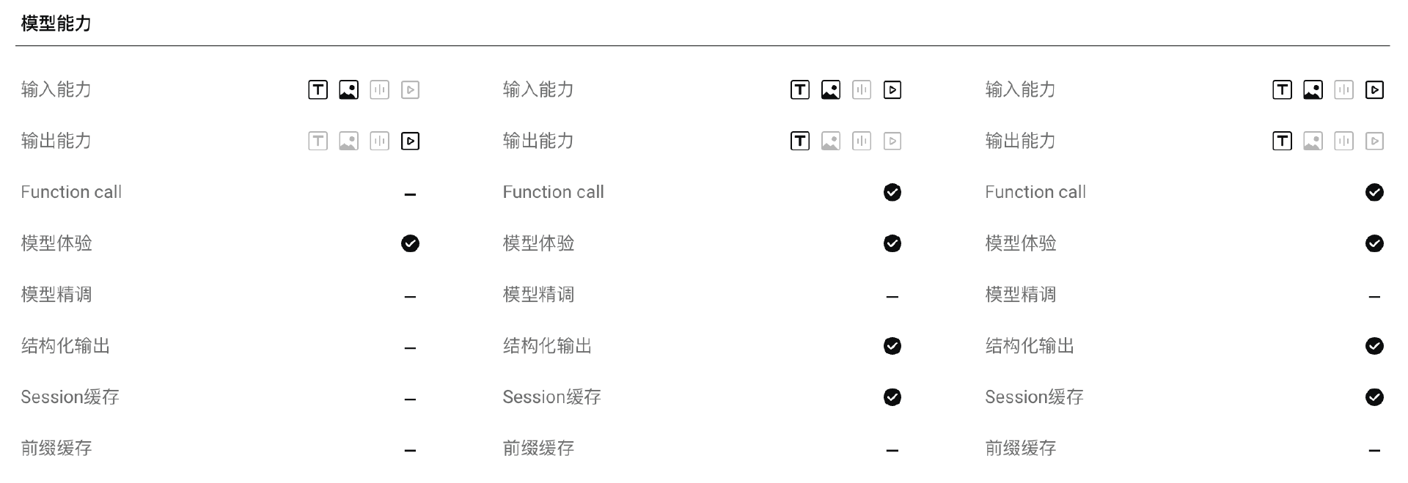Click text output icon in middle column
Image resolution: width=1408 pixels, height=483 pixels.
(x=799, y=141)
